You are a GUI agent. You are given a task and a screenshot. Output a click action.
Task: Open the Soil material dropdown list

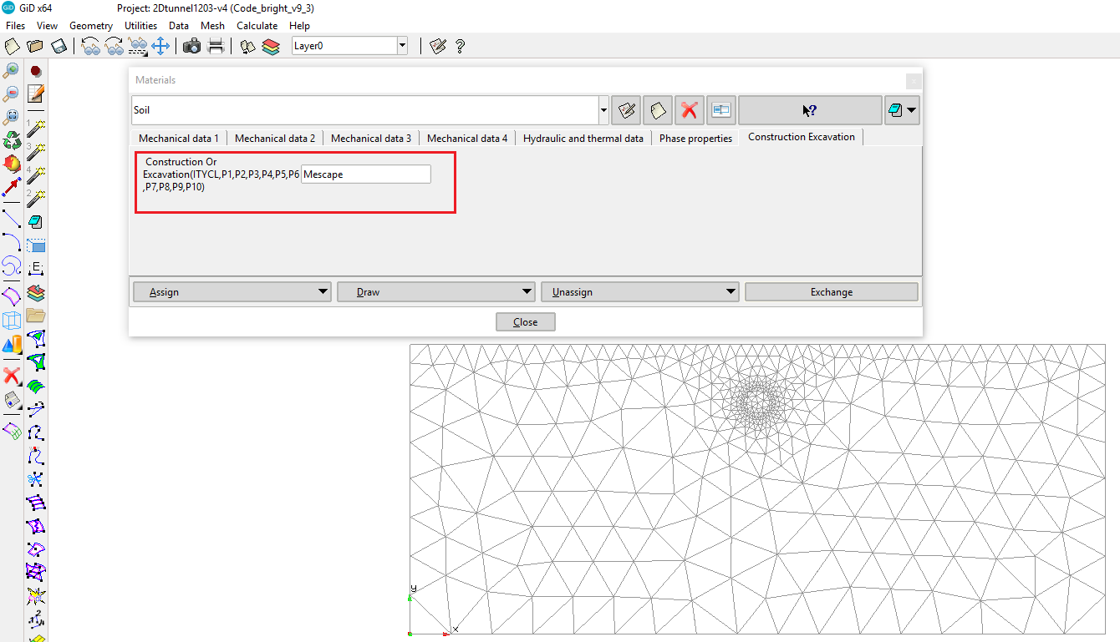pyautogui.click(x=603, y=110)
